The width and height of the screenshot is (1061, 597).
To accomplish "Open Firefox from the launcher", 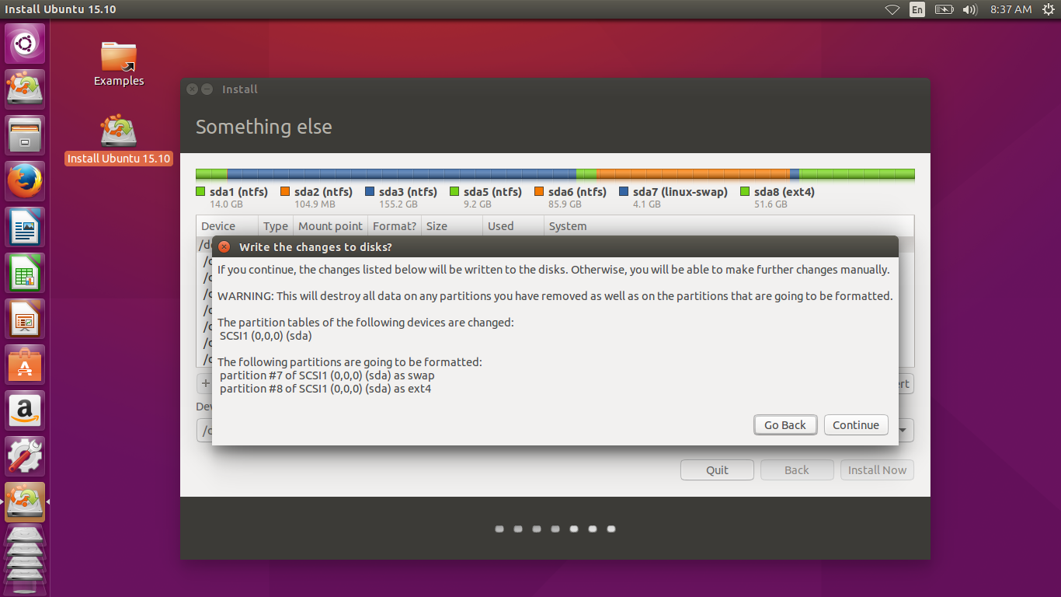I will [x=25, y=181].
